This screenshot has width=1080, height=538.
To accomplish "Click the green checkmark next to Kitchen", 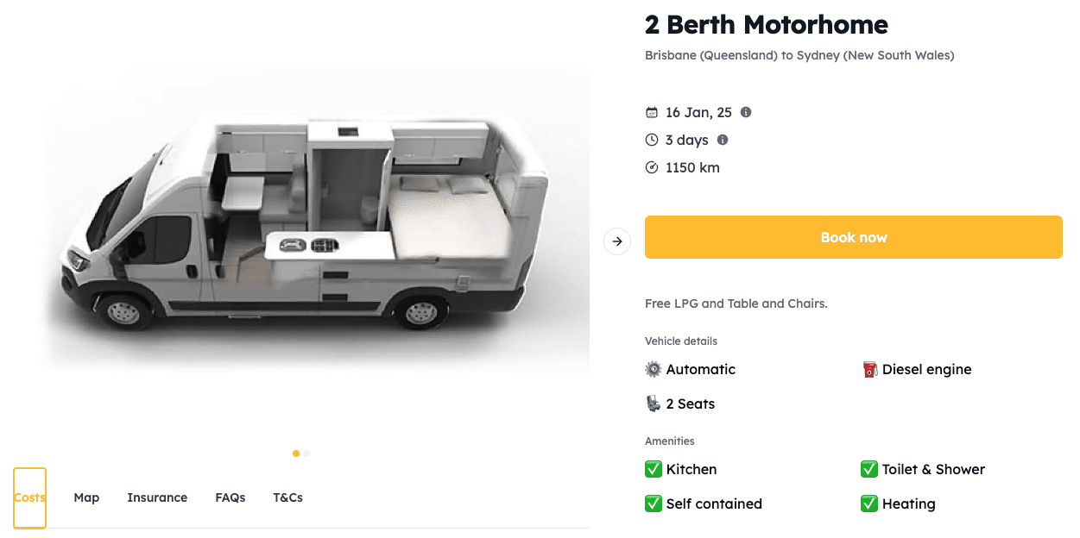I will click(654, 469).
